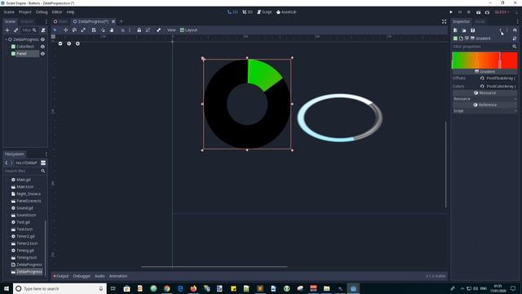Click the Filter properties search field

coord(484,47)
